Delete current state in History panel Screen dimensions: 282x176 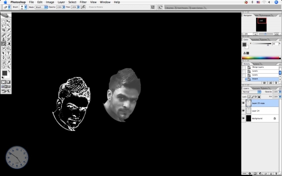276,83
